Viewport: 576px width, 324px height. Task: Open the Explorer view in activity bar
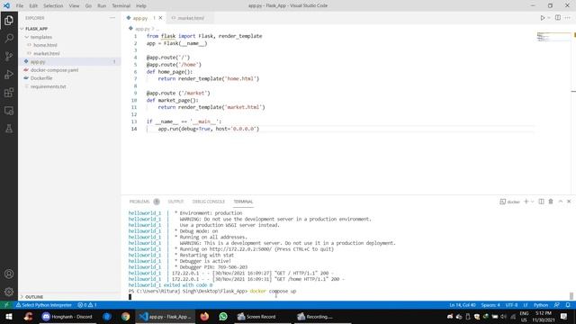[9, 20]
